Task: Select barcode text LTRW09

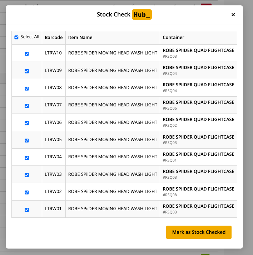Action: pyautogui.click(x=53, y=70)
